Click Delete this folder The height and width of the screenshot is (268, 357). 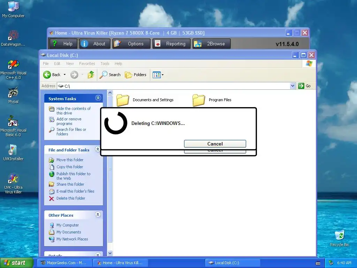pos(70,198)
